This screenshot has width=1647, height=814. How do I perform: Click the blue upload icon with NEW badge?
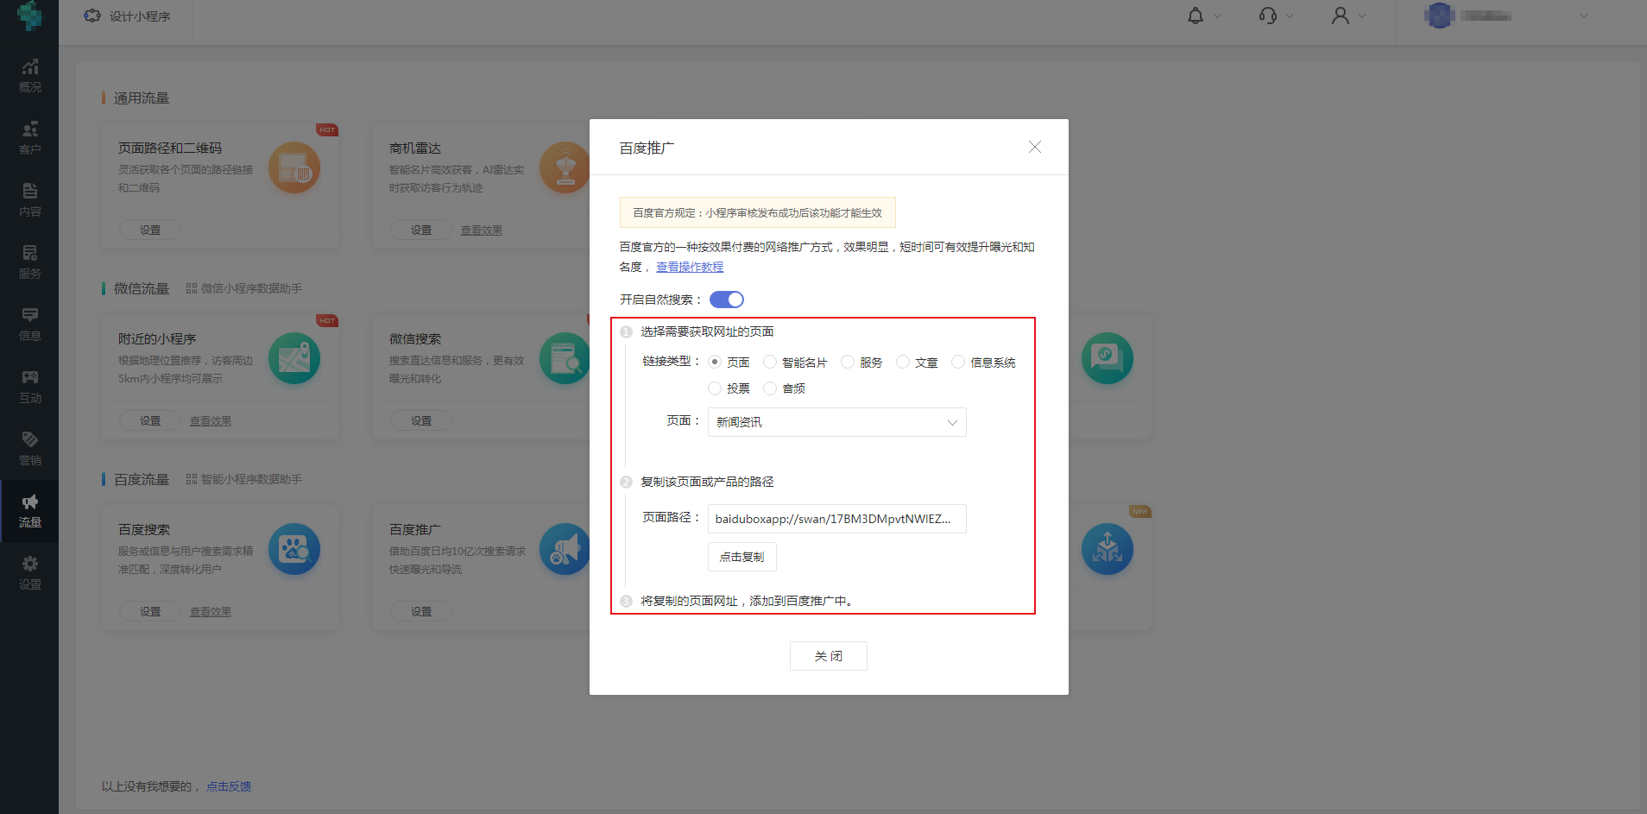click(x=1107, y=549)
